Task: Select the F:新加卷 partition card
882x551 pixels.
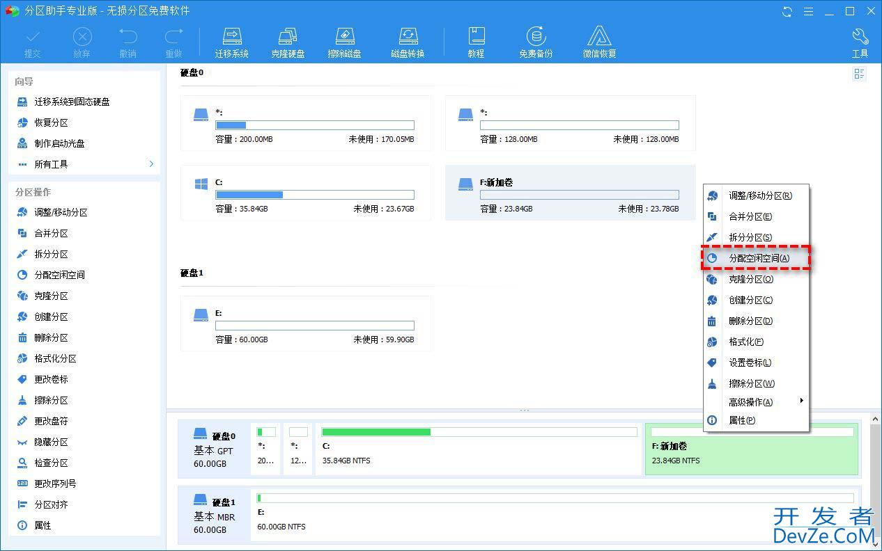Action: coord(571,193)
